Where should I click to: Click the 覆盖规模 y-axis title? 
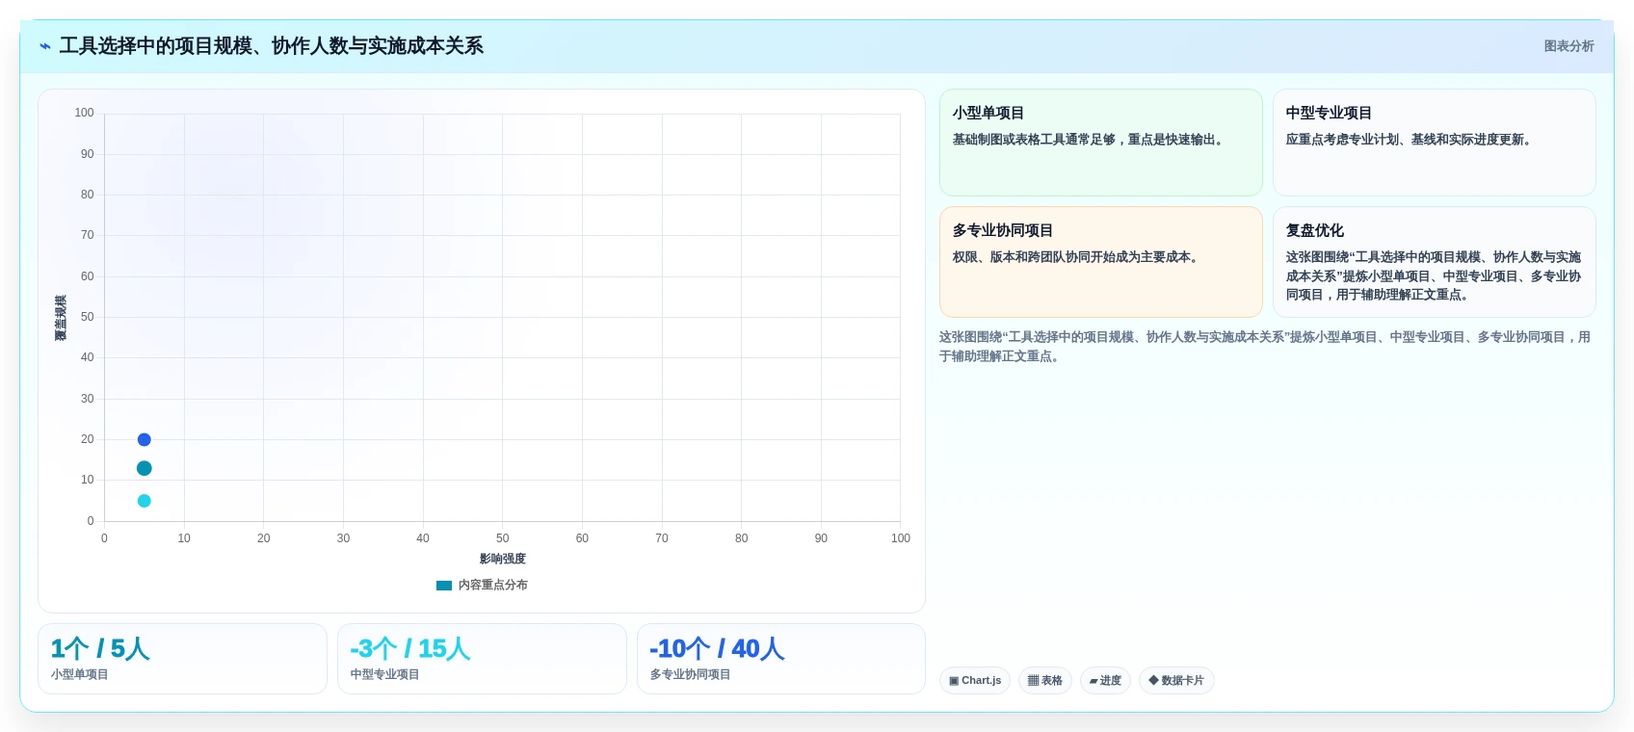pyautogui.click(x=61, y=318)
